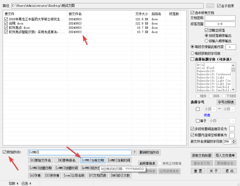Open the second 小四 range dropdown
The image size is (240, 186).
[229, 109]
